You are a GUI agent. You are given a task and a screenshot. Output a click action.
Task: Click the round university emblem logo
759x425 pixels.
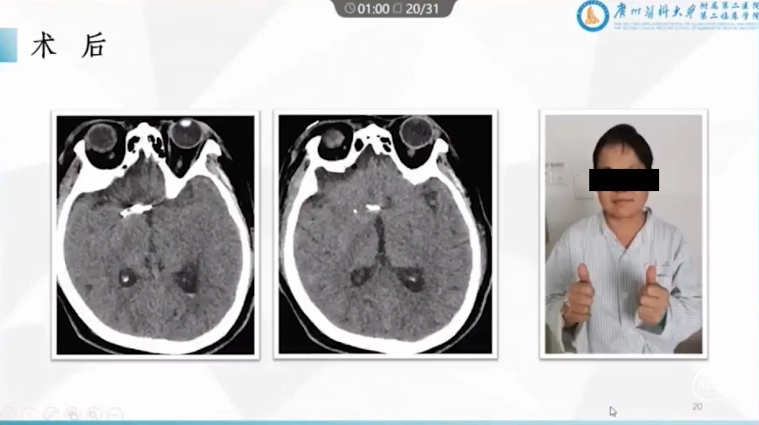click(592, 16)
